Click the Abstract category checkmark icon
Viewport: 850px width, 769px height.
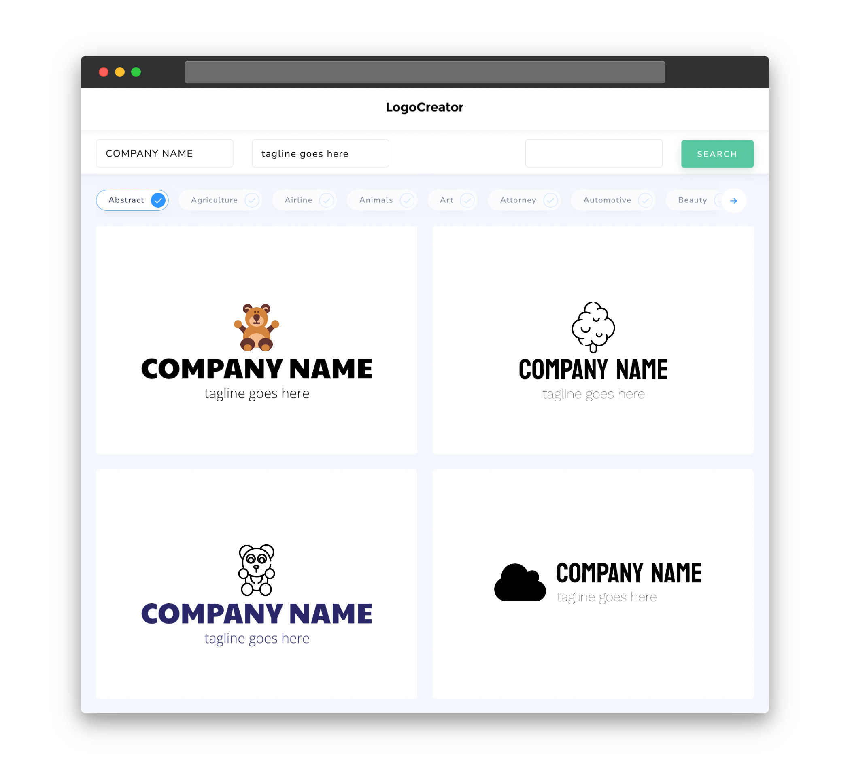point(158,200)
